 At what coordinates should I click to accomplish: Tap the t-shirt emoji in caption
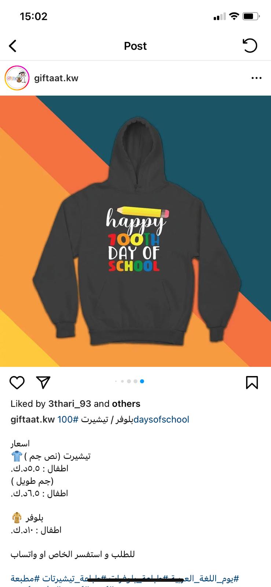click(17, 456)
